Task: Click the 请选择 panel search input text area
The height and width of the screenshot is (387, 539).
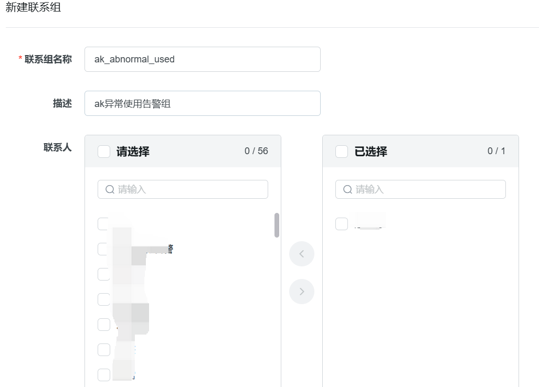Action: pos(189,189)
